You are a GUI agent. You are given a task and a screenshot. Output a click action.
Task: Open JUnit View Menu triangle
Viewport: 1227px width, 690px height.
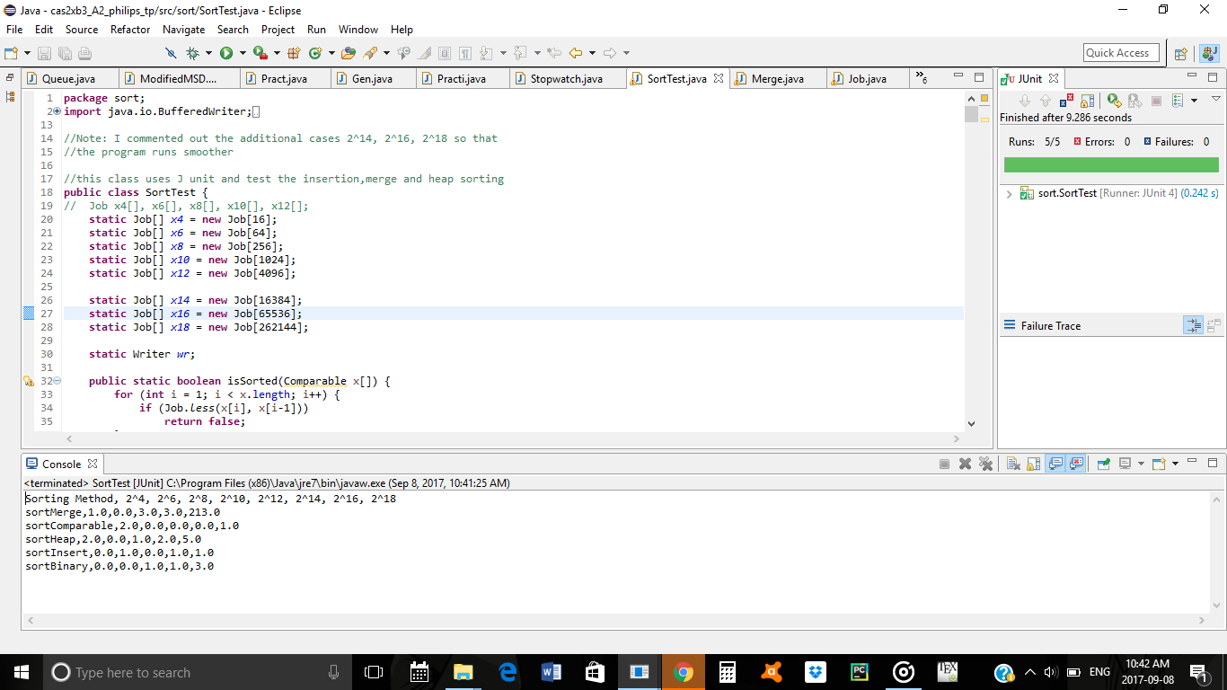tap(1216, 99)
